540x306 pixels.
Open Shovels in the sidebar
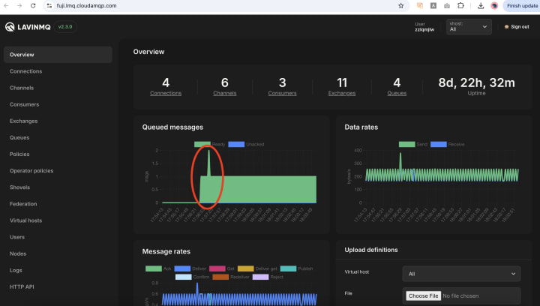pyautogui.click(x=19, y=187)
